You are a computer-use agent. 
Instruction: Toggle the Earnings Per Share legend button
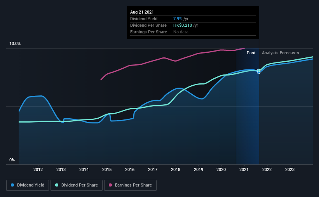130,185
